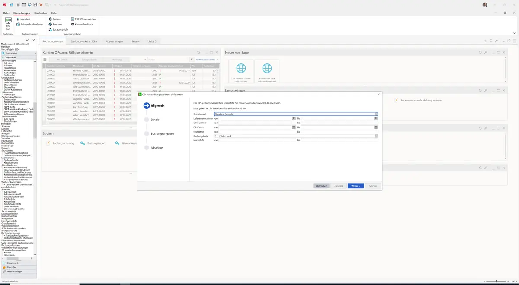Open Anlagenbuchhaltung in the ribbon

(29, 24)
